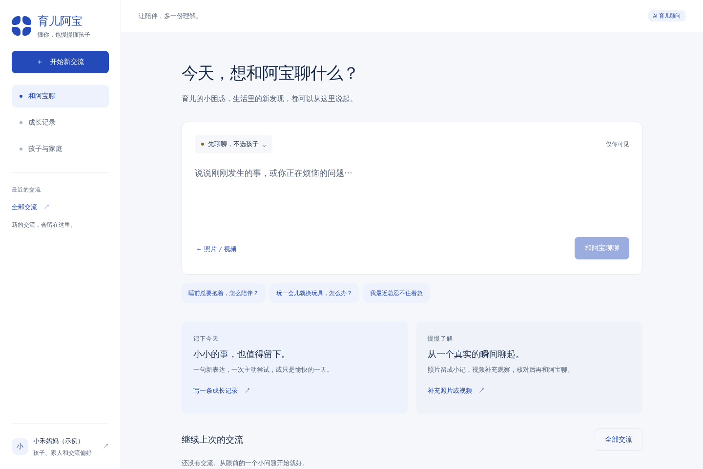Open 小禾妈妈（示例）profile name
703x469 pixels.
point(59,441)
